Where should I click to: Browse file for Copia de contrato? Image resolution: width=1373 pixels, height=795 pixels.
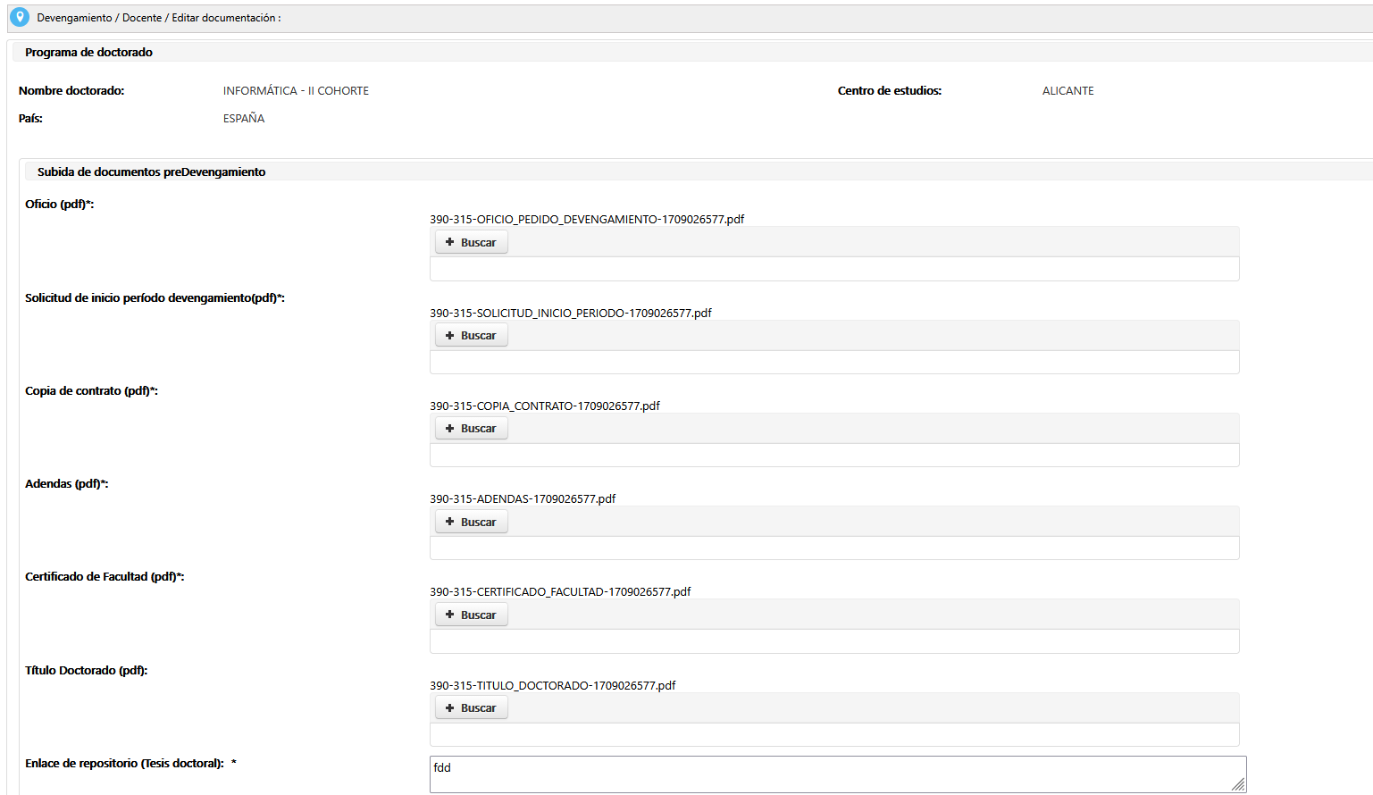click(471, 429)
